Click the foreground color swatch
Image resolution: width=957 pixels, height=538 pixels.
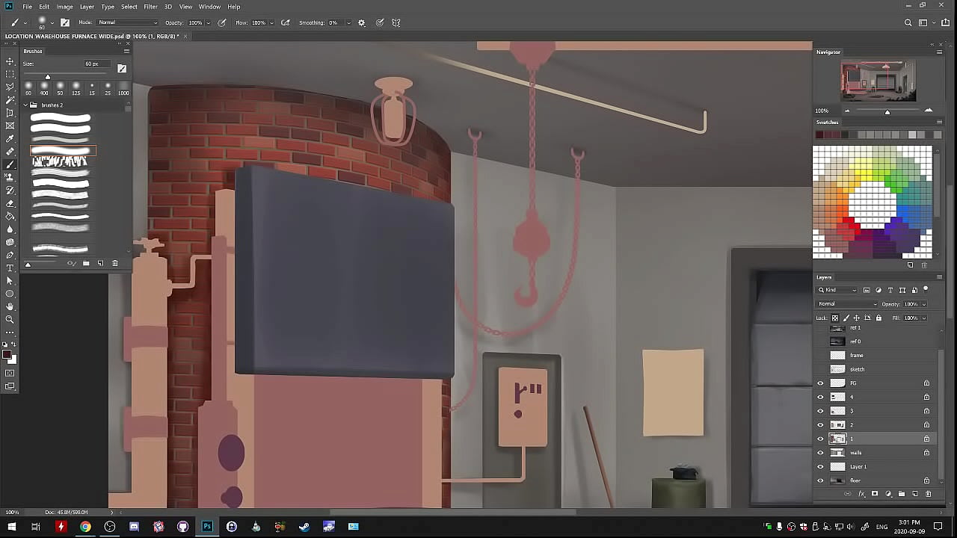click(x=7, y=354)
